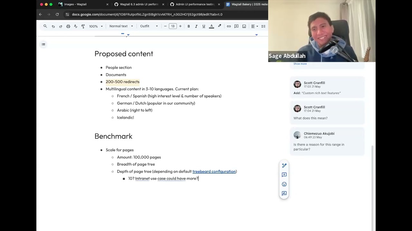Decrease font size with minus
This screenshot has height=231, width=412.
165,26
